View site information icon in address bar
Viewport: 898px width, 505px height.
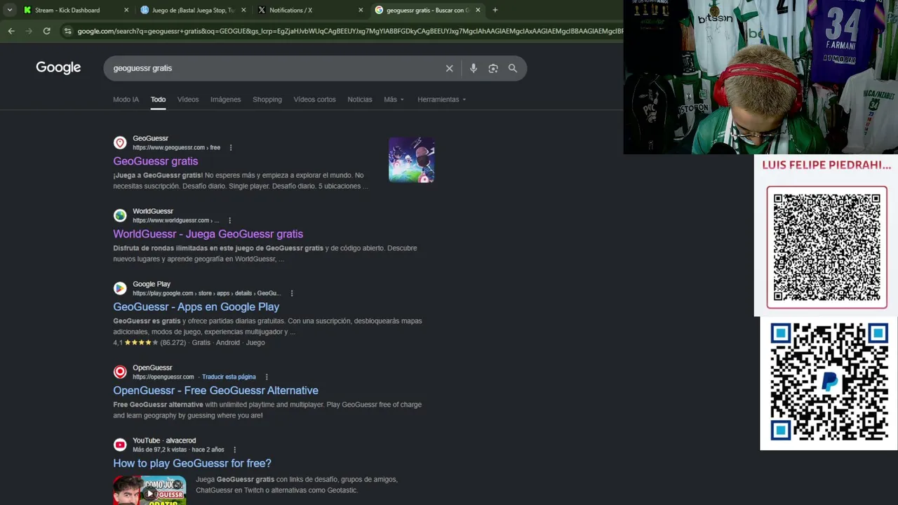67,31
